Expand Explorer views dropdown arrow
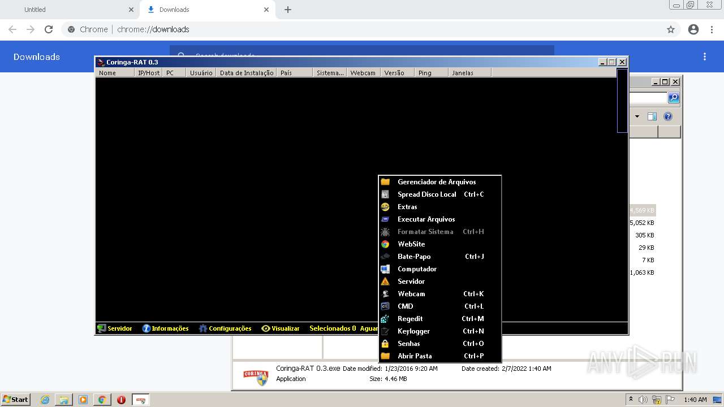 [x=637, y=116]
